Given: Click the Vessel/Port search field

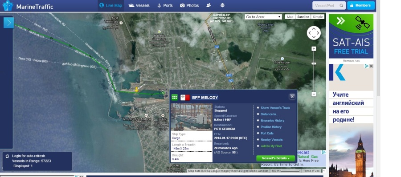Looking at the screenshot, I should 329,5.
